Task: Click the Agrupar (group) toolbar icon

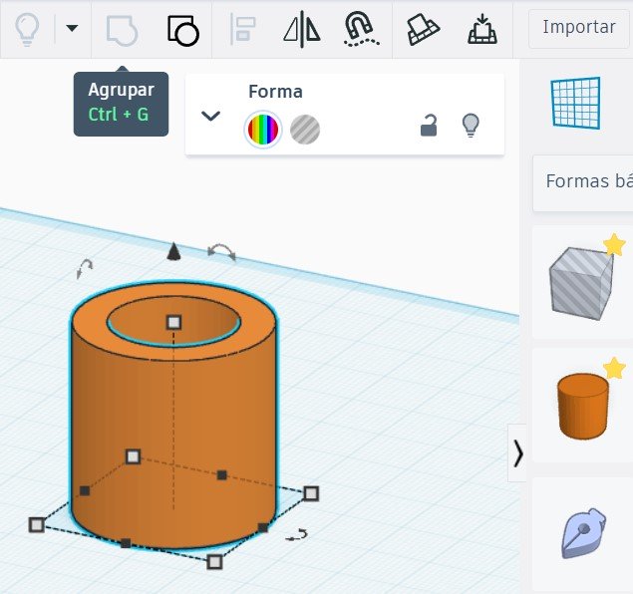Action: [x=121, y=29]
